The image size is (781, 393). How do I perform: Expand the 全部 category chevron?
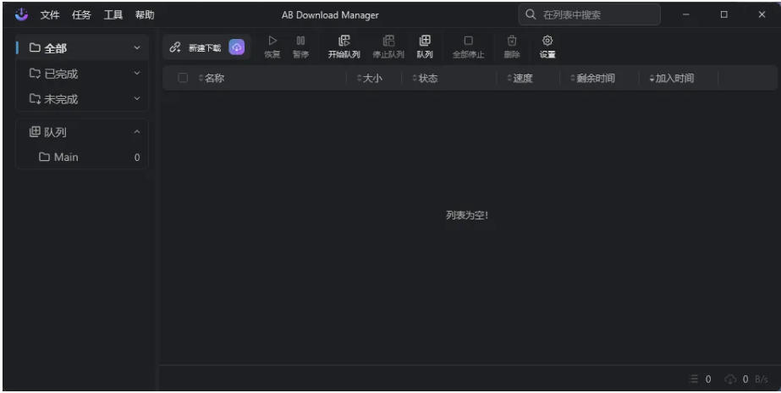tap(137, 48)
